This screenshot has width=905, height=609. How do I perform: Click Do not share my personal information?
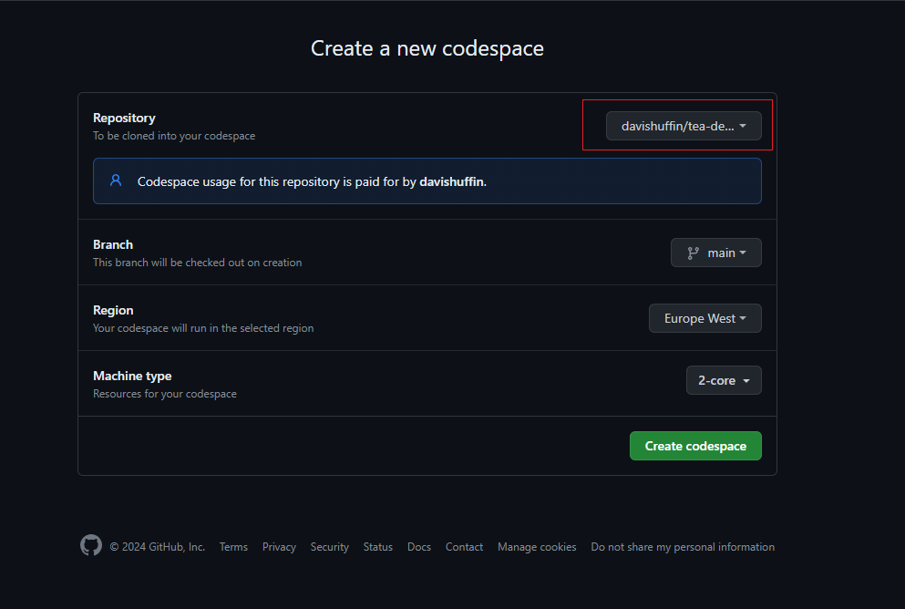(683, 547)
